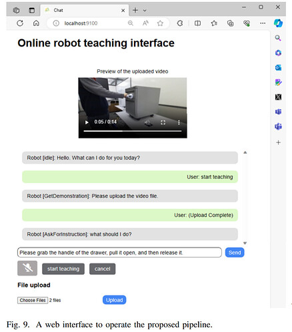Toggle the muted microphone button
Viewport: 292px width, 332px height.
(27, 268)
